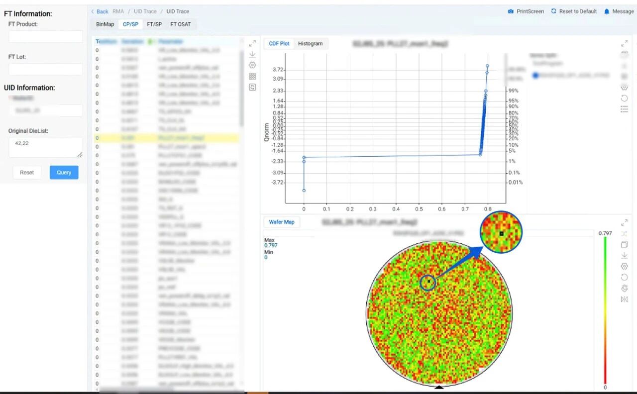Open wafer map settings gear
The width and height of the screenshot is (637, 394).
tap(625, 266)
